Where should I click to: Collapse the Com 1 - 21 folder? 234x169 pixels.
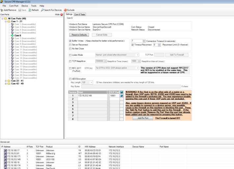pyautogui.click(x=5, y=21)
